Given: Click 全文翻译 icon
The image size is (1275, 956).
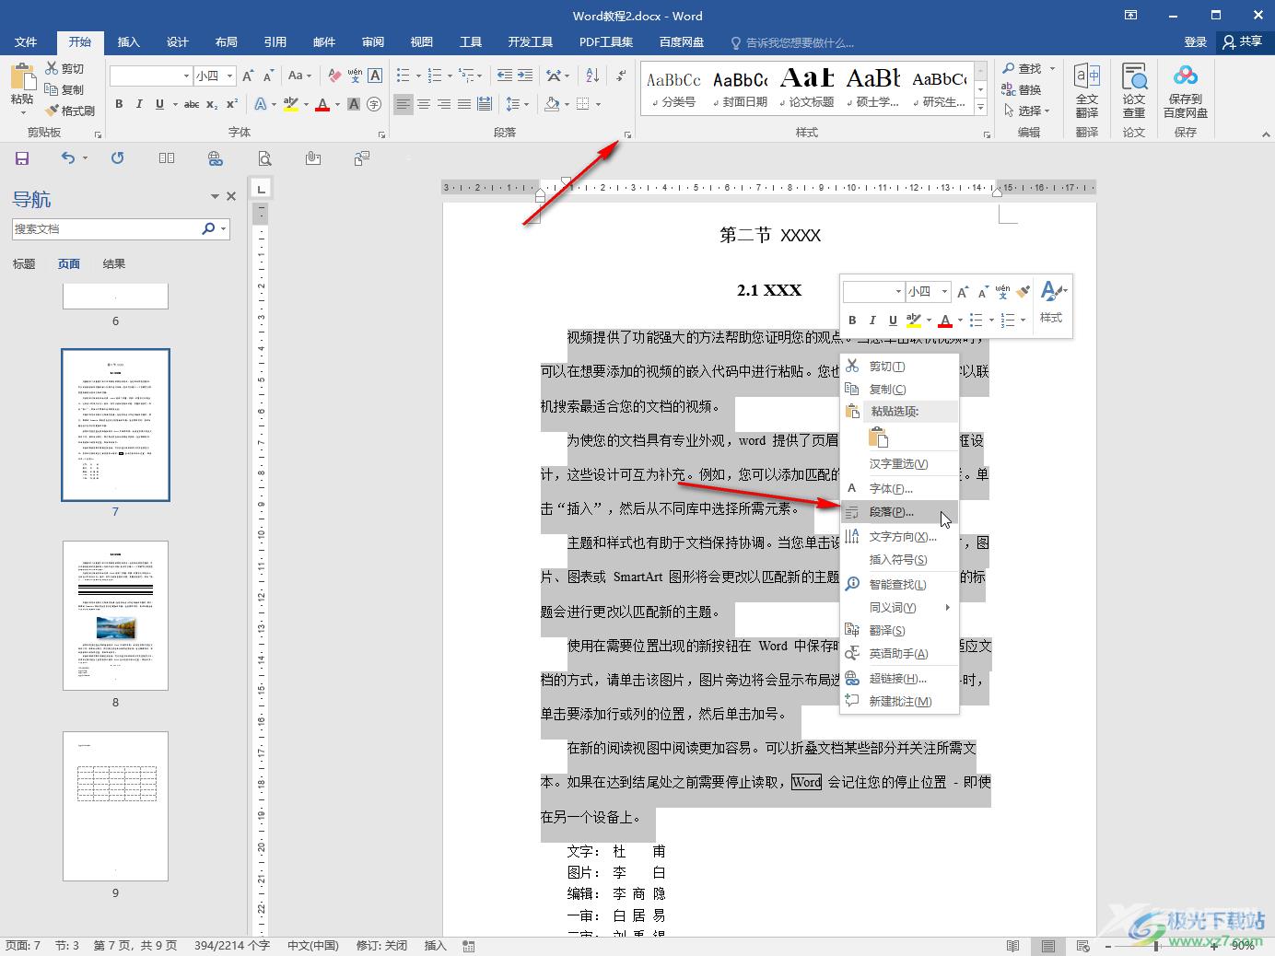Looking at the screenshot, I should pyautogui.click(x=1087, y=90).
